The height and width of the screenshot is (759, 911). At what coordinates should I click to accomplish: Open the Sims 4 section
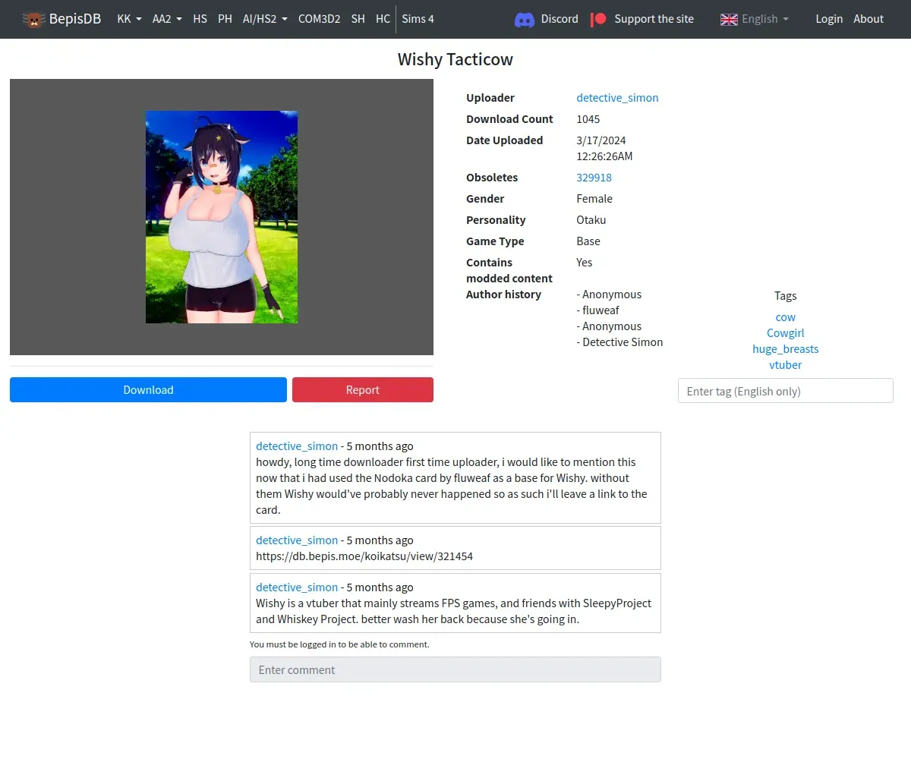[x=418, y=19]
